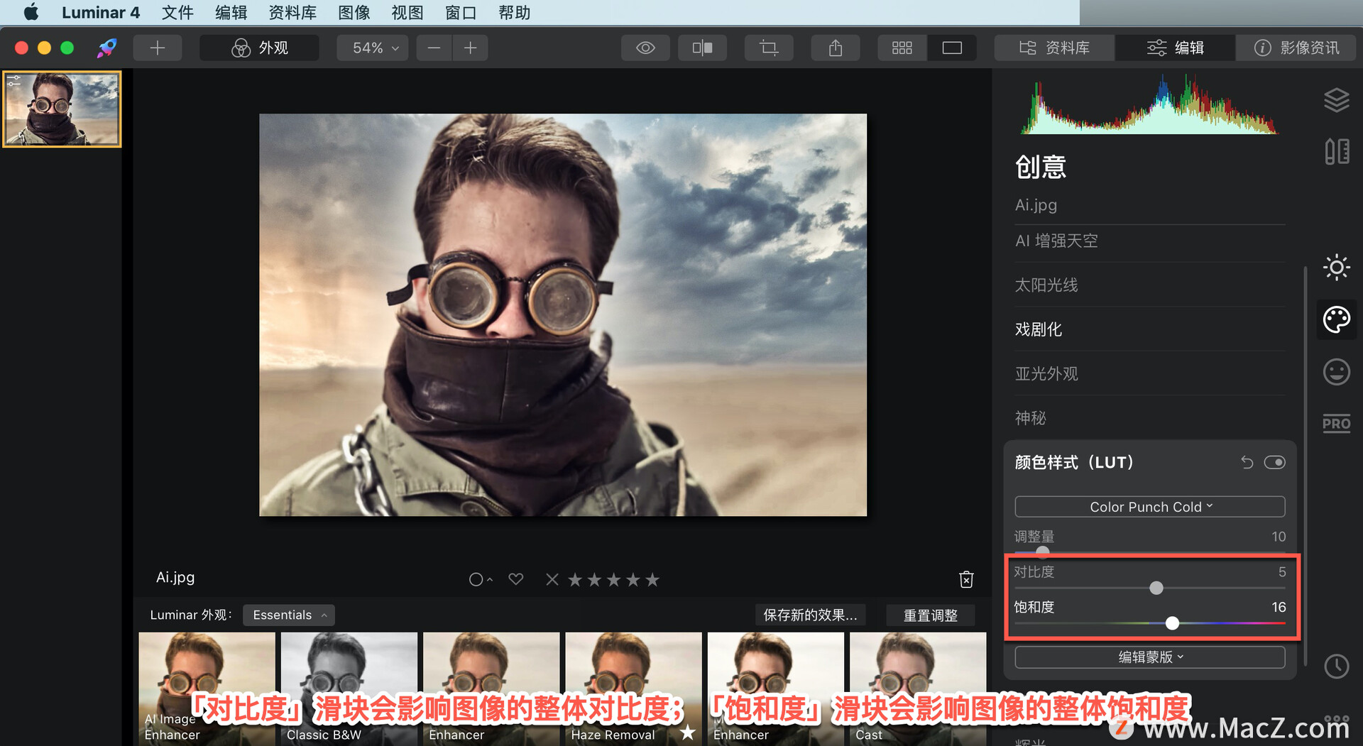Set rating to one star
This screenshot has height=746, width=1363.
click(x=575, y=580)
